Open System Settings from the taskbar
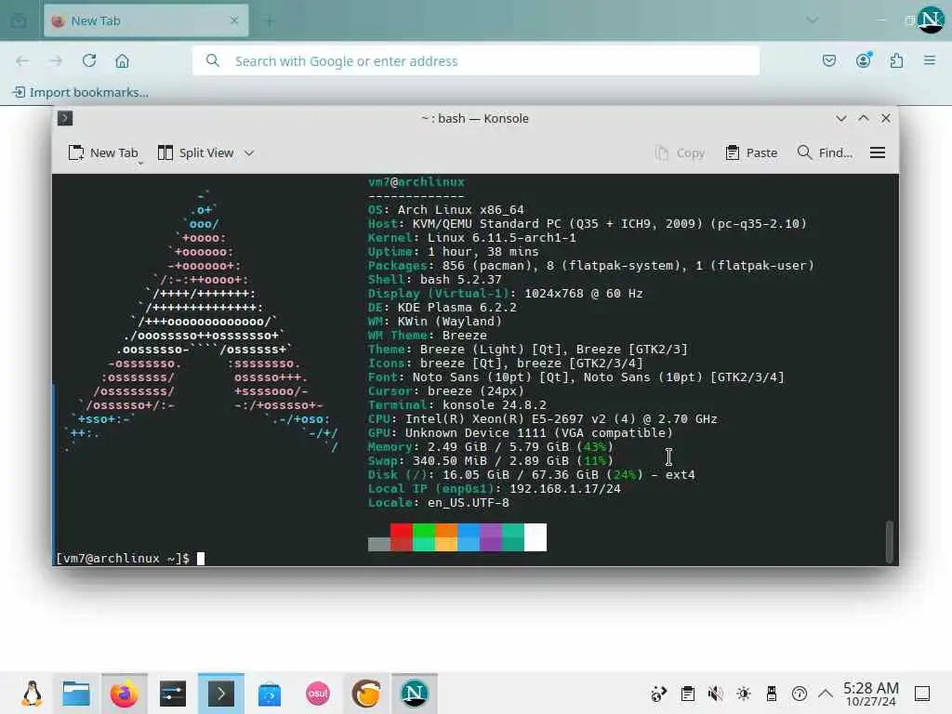Viewport: 952px width, 714px height. click(173, 694)
